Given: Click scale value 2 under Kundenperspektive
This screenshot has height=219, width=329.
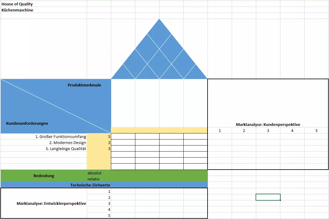Looking at the screenshot, I should coord(244,130).
